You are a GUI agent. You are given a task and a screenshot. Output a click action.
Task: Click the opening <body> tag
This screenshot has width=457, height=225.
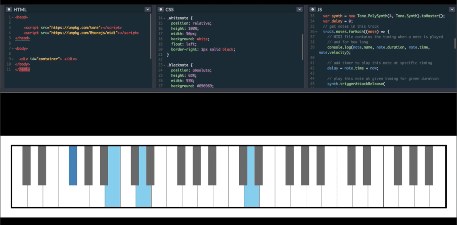point(21,49)
